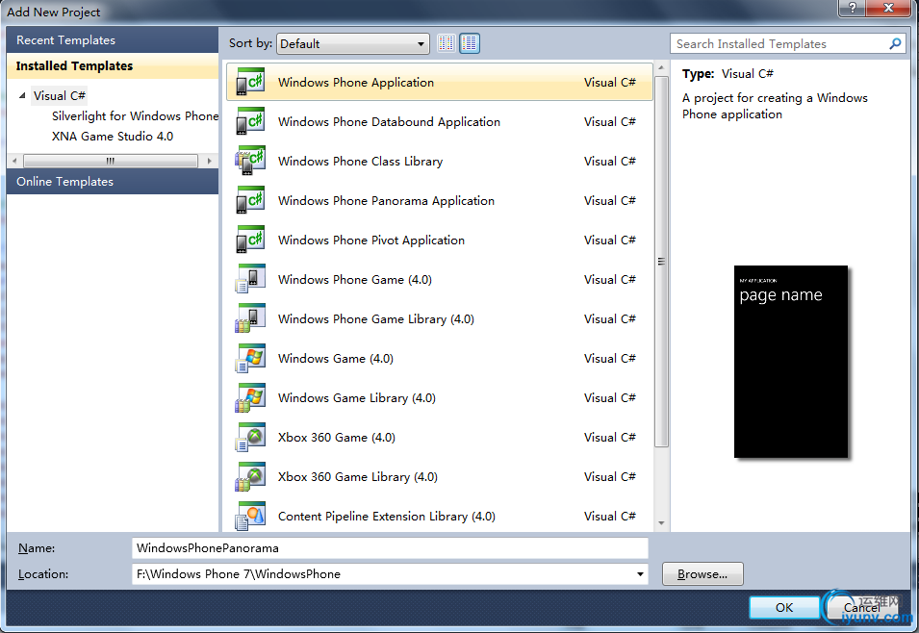Screen dimensions: 919x633
Task: Click the project Name input field
Action: tap(390, 548)
